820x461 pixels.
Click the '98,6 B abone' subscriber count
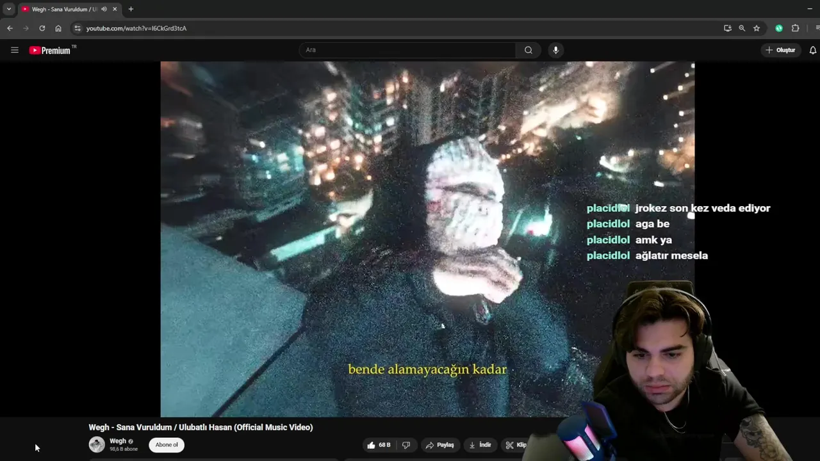click(124, 449)
